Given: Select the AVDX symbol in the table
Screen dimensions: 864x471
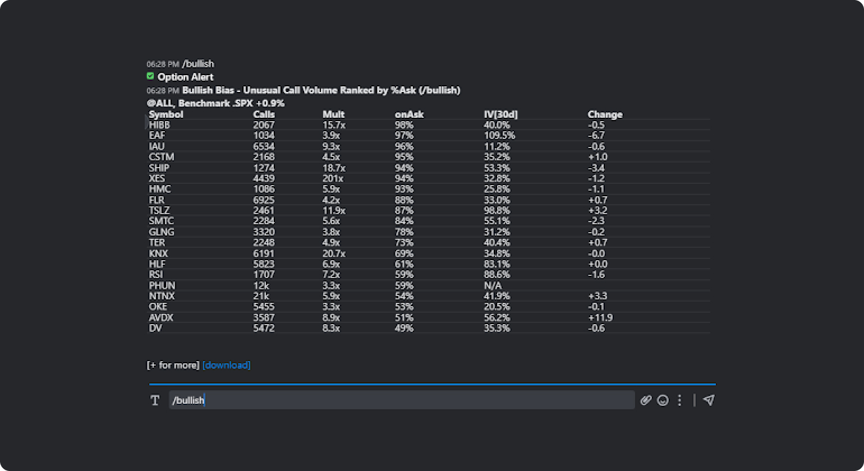Looking at the screenshot, I should (x=161, y=318).
